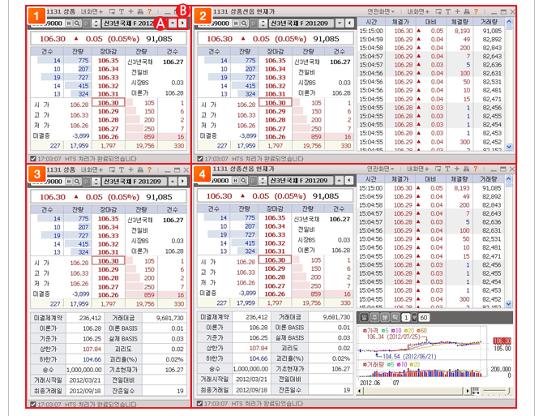Toggle the status bar checkbox in top-right window
543x416 pixels.
(x=200, y=159)
